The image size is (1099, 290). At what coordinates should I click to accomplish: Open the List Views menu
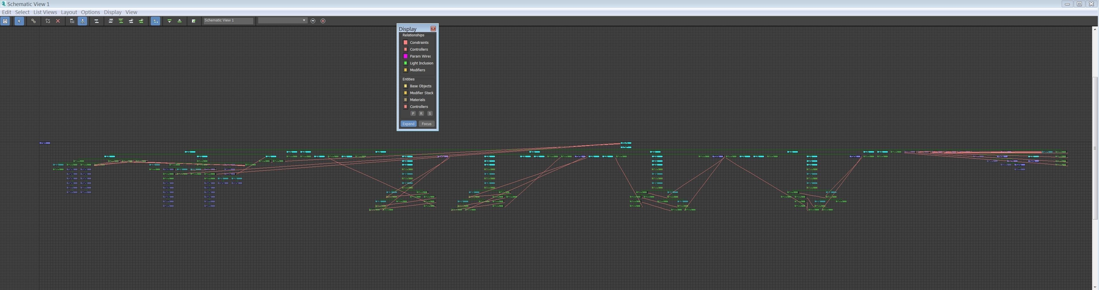45,12
